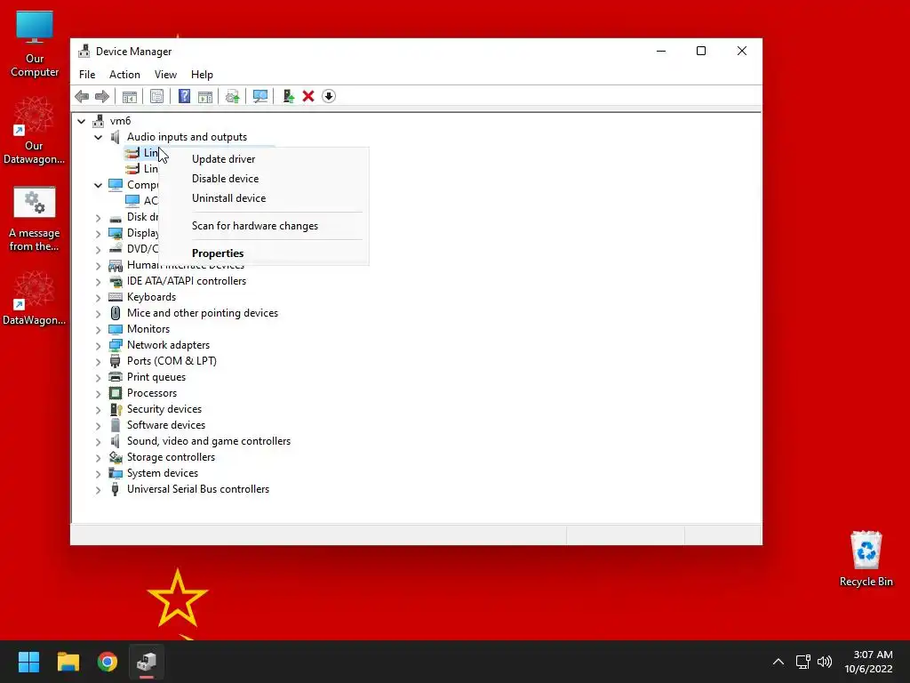Select the 'System devices' label
This screenshot has width=910, height=683.
click(x=163, y=473)
